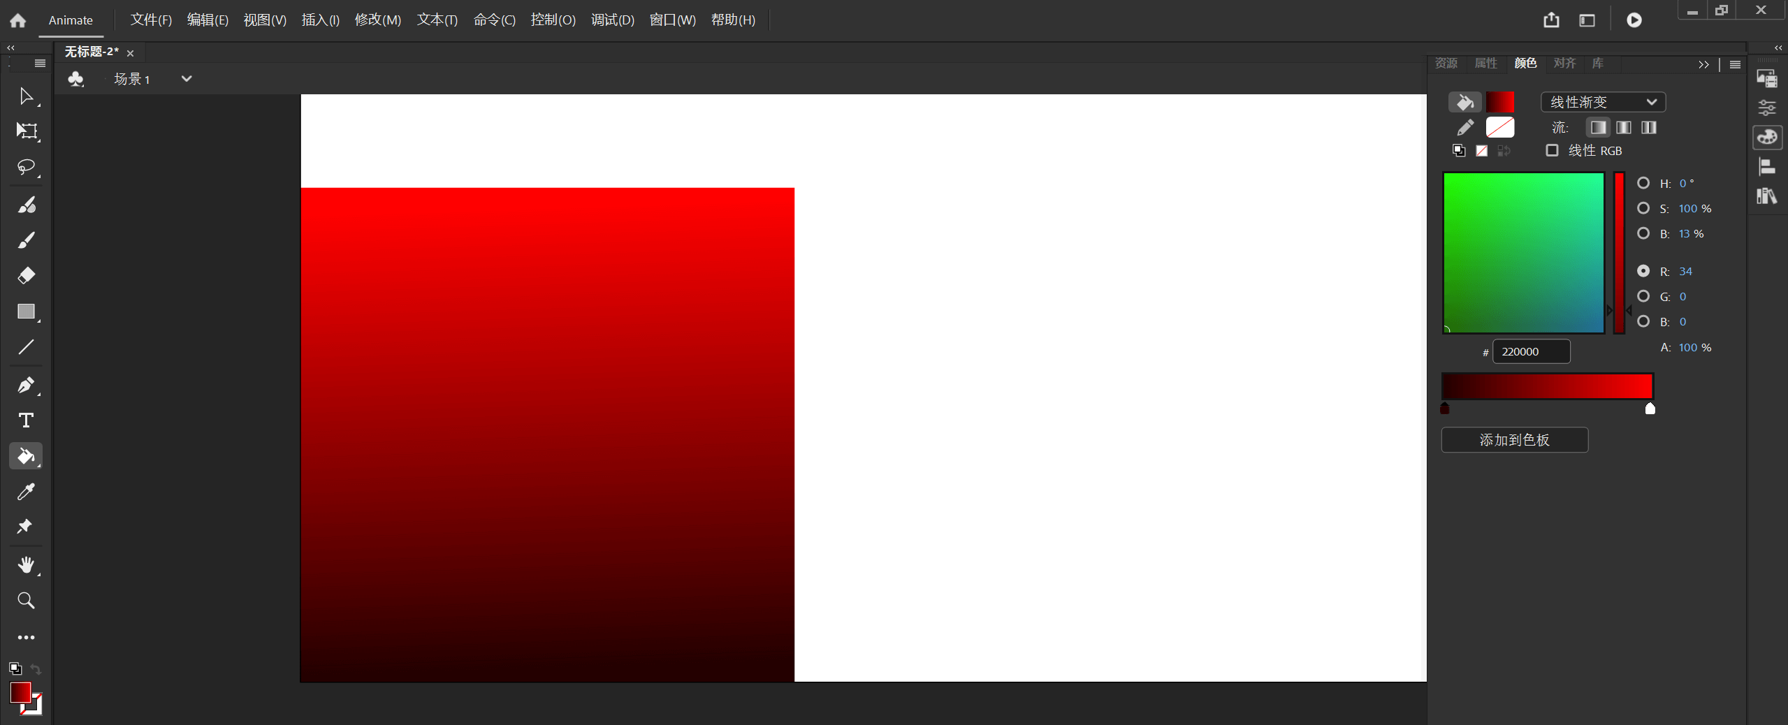
Task: Open the Align icon in right dock
Action: [1767, 166]
